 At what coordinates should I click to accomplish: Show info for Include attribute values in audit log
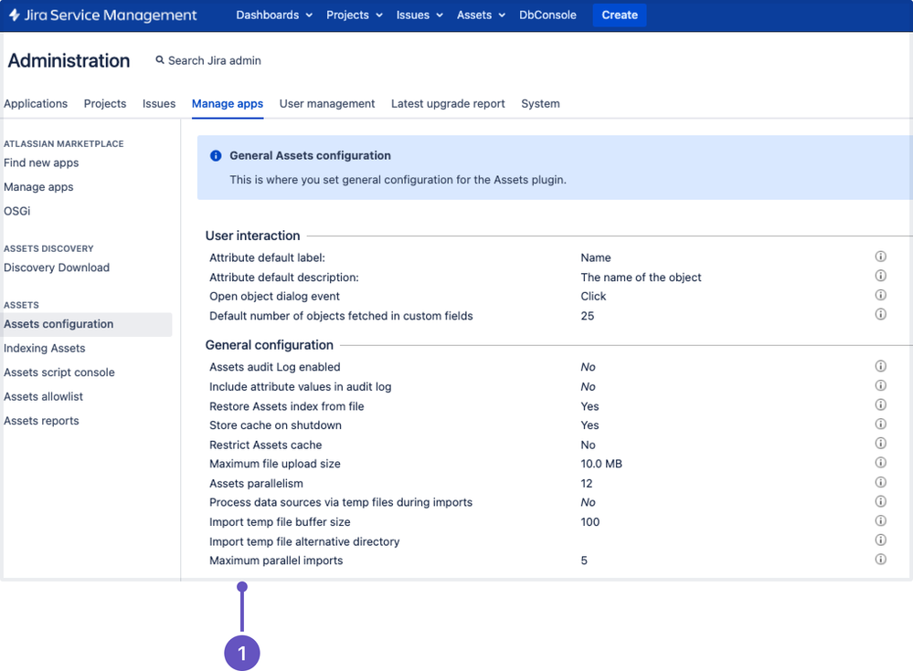click(880, 385)
